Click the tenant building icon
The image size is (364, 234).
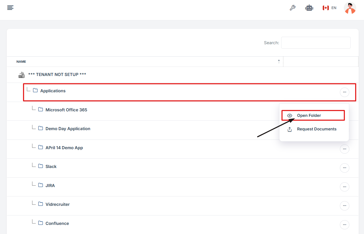click(21, 75)
